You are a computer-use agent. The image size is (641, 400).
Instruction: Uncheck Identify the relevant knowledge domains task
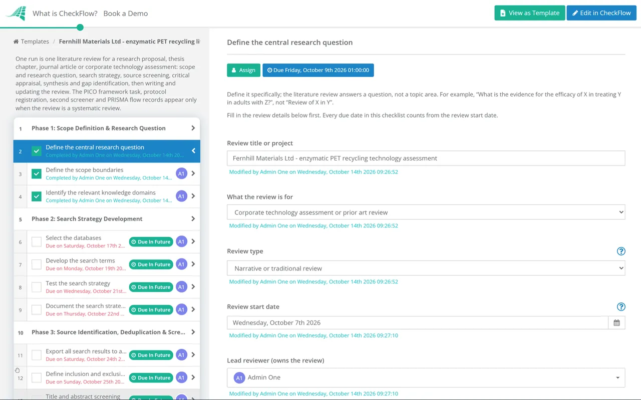[37, 196]
